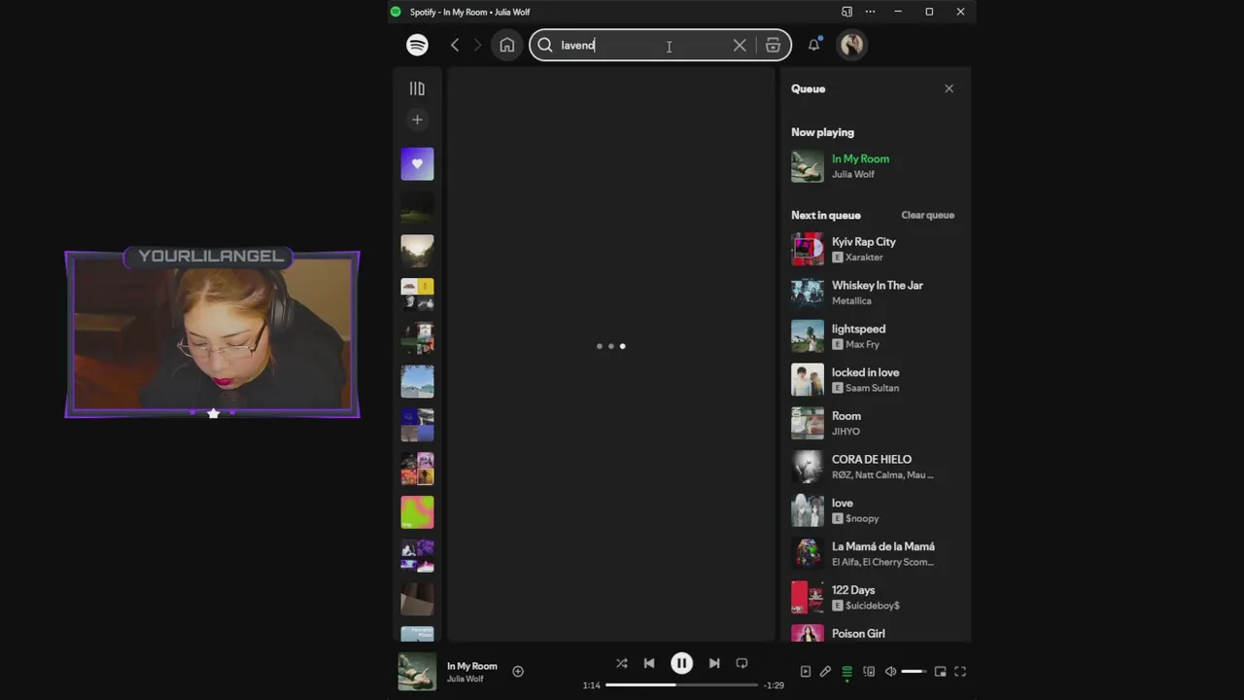Open Max Fry artist link
This screenshot has width=1244, height=700.
tap(862, 344)
